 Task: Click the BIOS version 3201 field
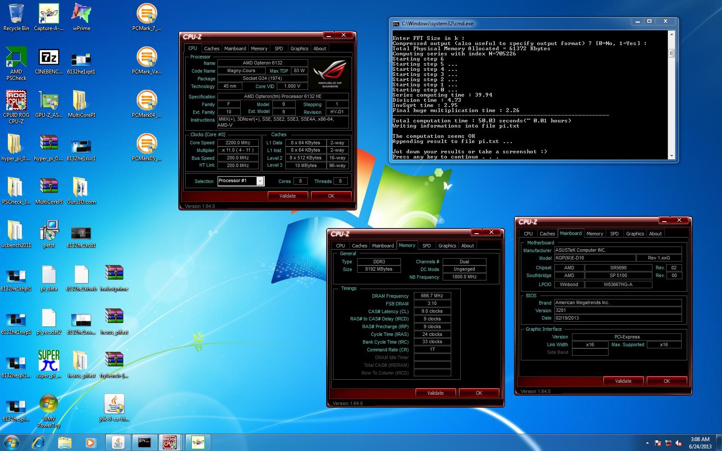point(618,310)
